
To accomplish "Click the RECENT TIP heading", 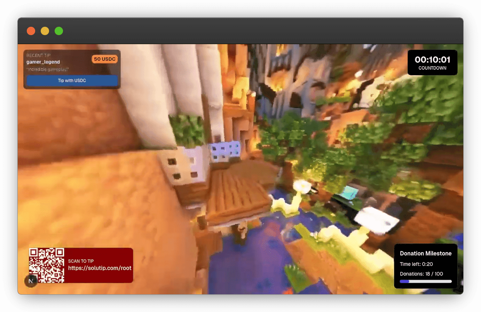I will [x=38, y=55].
